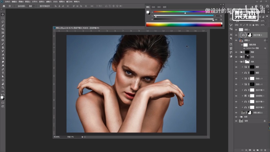This screenshot has width=270, height=152.
Task: Open the File menu
Action: (x=7, y=2)
